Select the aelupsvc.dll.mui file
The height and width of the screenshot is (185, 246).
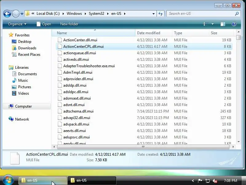[x=77, y=137]
